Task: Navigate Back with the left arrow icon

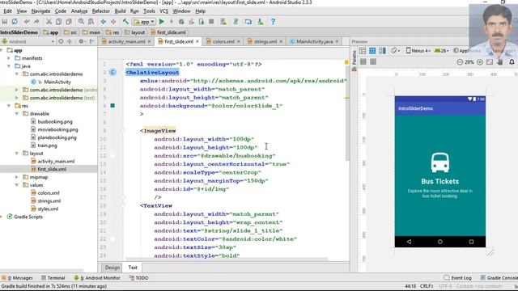Action: click(x=104, y=22)
